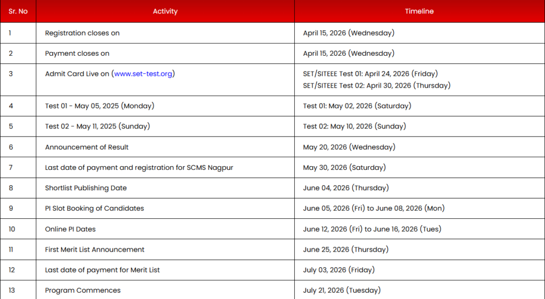This screenshot has height=299, width=545.
Task: Select SET/SITEEE Test 02 admit card date
Action: tap(376, 86)
